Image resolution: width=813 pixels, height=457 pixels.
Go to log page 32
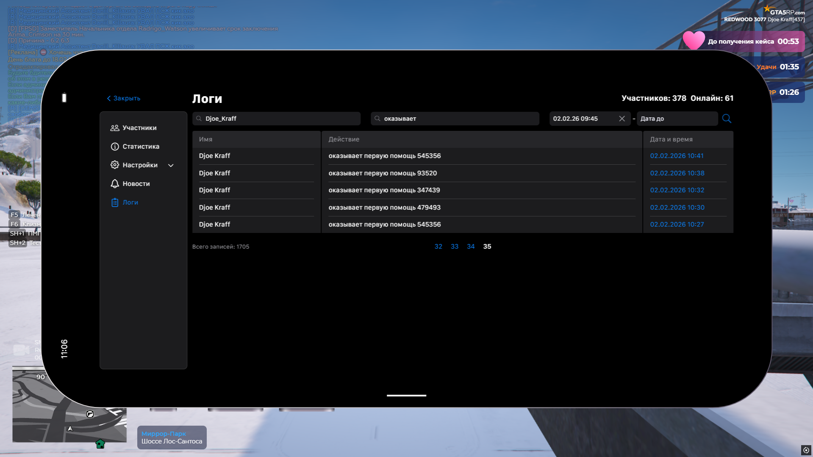pyautogui.click(x=438, y=247)
